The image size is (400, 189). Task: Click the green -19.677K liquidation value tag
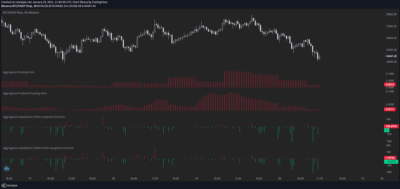[x=390, y=161]
